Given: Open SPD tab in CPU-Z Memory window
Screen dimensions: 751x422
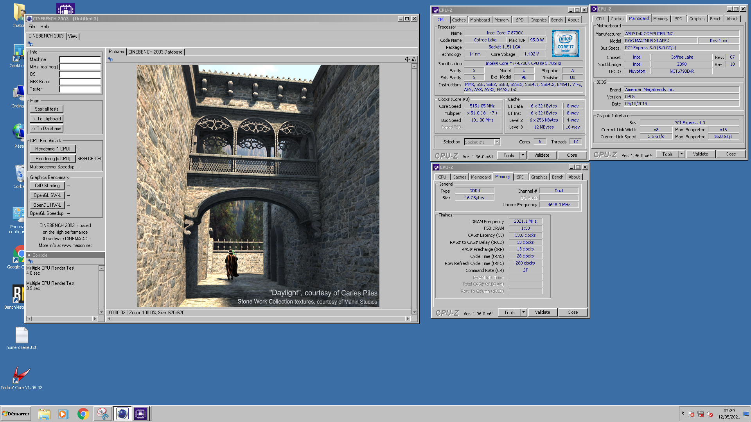Looking at the screenshot, I should (520, 177).
